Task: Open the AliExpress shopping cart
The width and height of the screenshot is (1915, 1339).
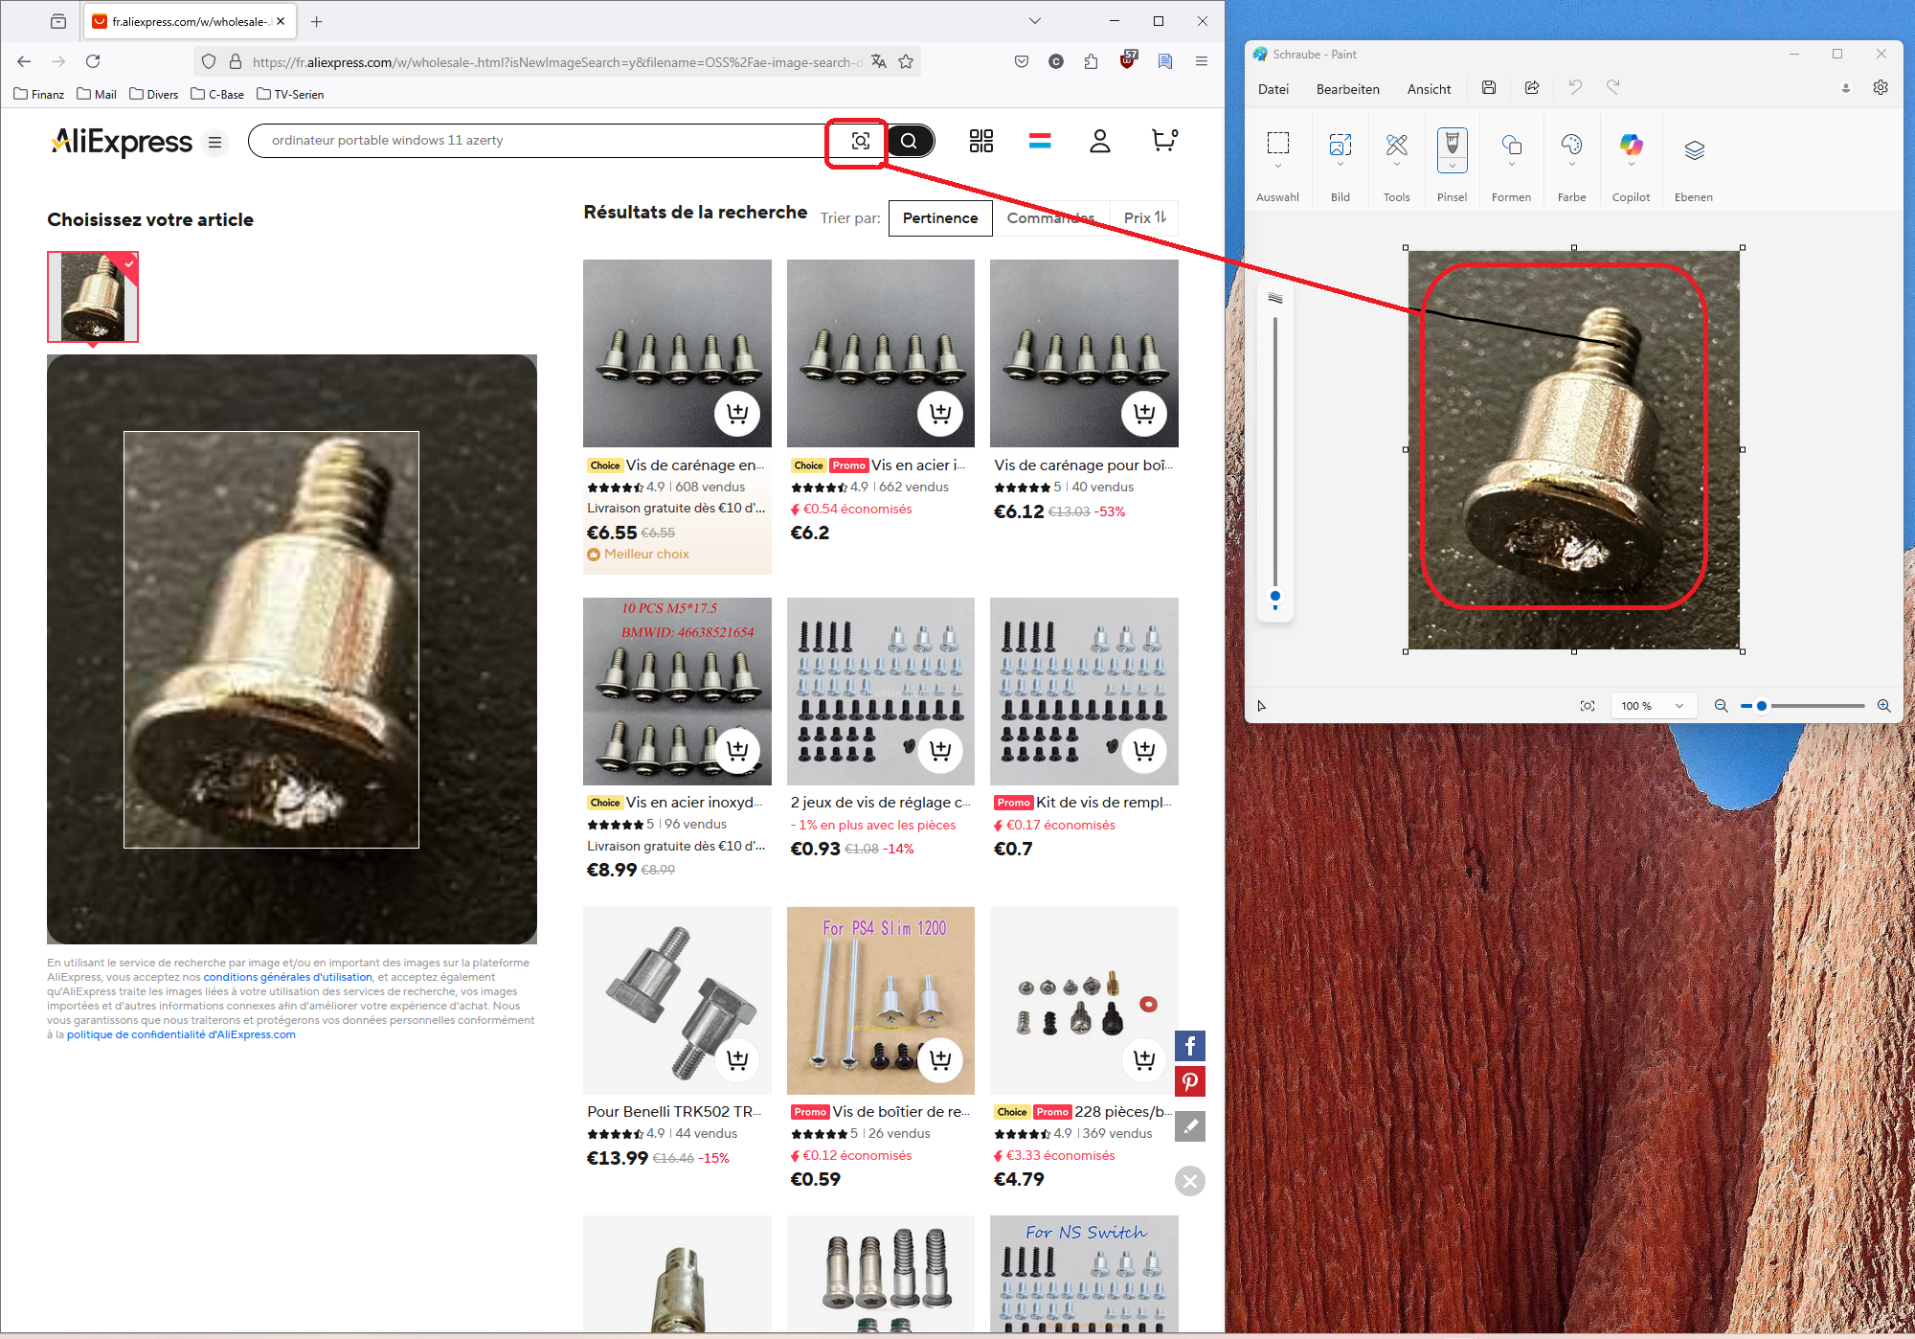Action: click(x=1163, y=141)
